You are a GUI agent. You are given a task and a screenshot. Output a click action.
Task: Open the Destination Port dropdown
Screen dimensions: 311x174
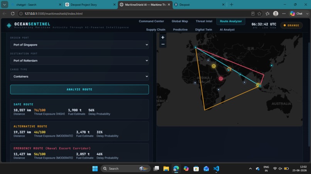pyautogui.click(x=79, y=61)
